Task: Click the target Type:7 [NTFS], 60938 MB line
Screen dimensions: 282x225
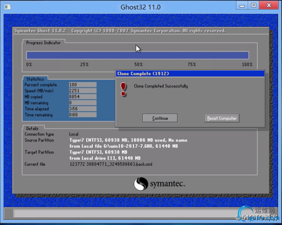Action: point(98,152)
